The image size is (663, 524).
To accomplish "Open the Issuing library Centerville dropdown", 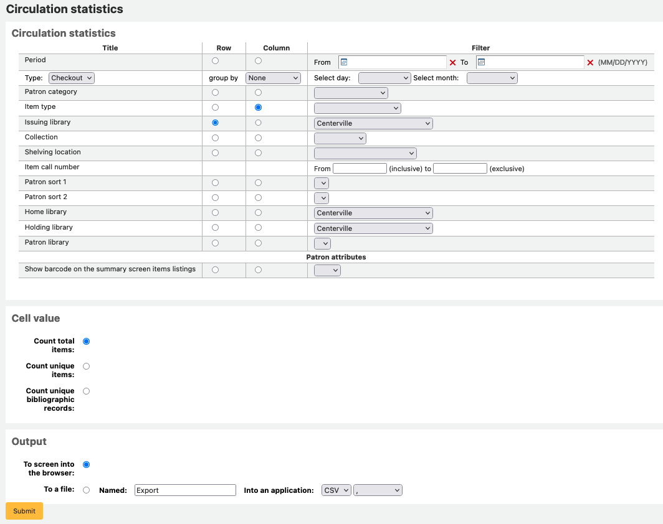I will click(x=373, y=123).
